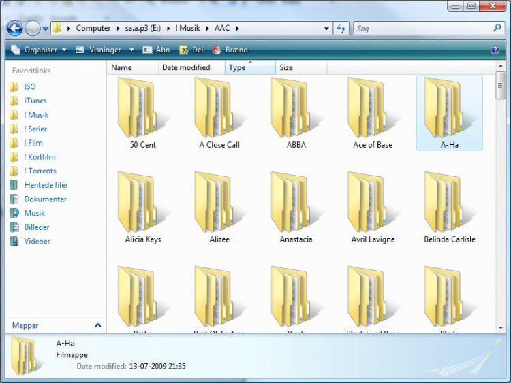Expand arrow after sa.a.p3 (E:) in path

point(168,29)
